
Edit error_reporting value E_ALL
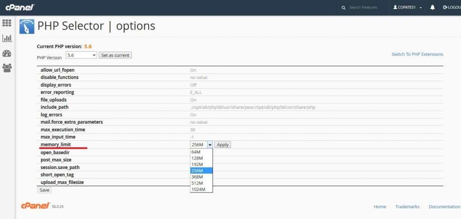(x=196, y=93)
